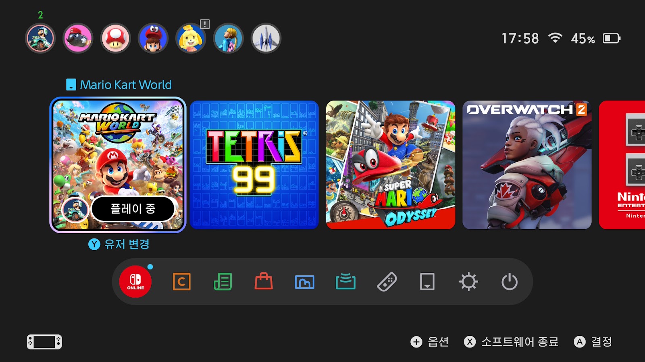The width and height of the screenshot is (645, 362).
Task: Launch the Tetris 99 game tile
Action: (254, 165)
